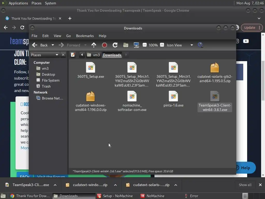
Task: Open the Edit menu
Action: 46,36
